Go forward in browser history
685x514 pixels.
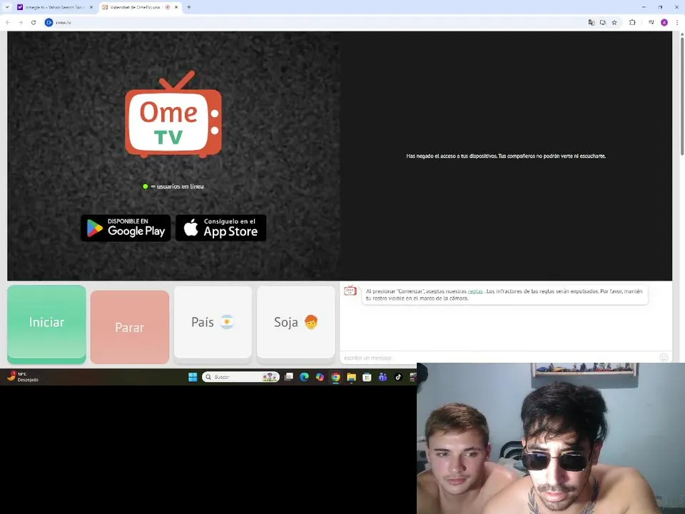(21, 22)
